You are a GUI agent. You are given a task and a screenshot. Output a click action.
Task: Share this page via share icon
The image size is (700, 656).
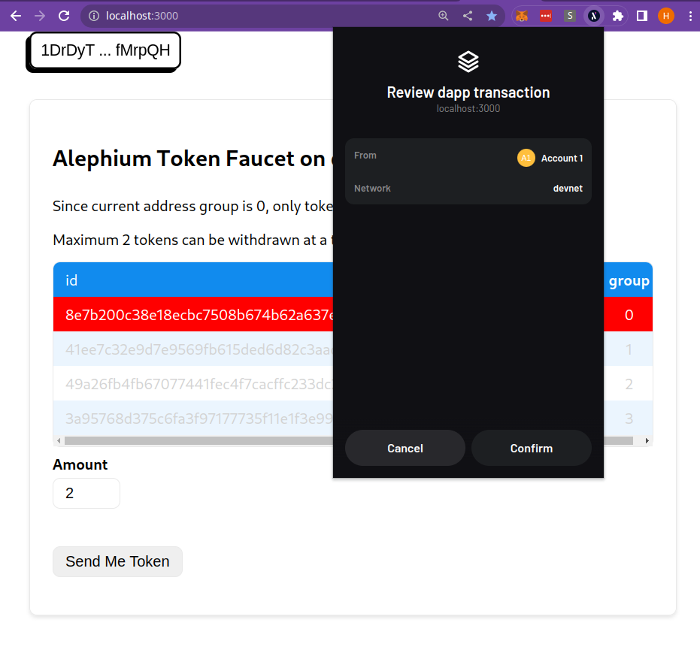468,16
